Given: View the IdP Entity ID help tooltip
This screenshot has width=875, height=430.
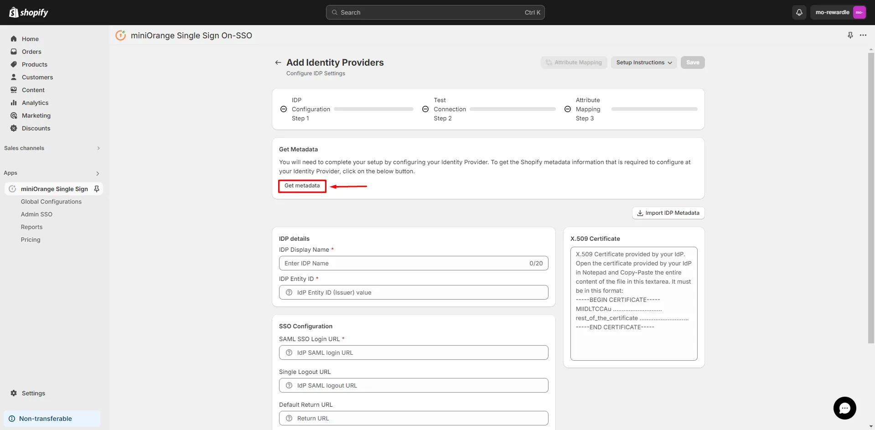Looking at the screenshot, I should pos(289,292).
